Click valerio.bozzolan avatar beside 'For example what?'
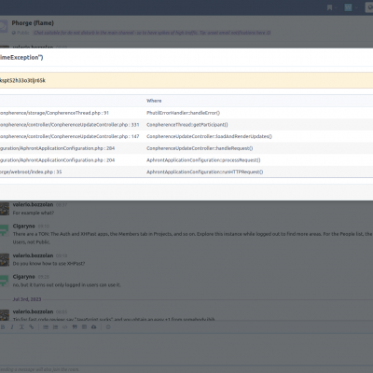This screenshot has height=373, width=373. (4, 208)
